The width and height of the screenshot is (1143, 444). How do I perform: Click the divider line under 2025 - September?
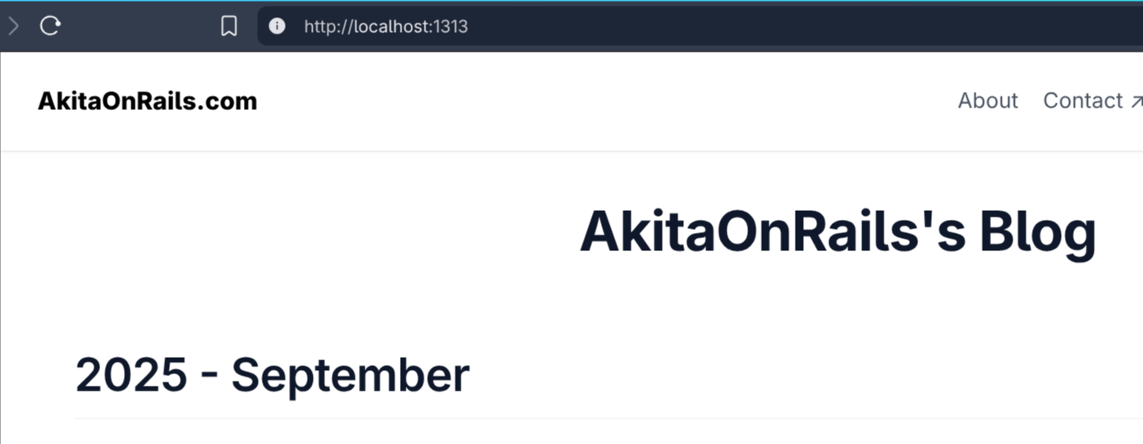[x=608, y=419]
